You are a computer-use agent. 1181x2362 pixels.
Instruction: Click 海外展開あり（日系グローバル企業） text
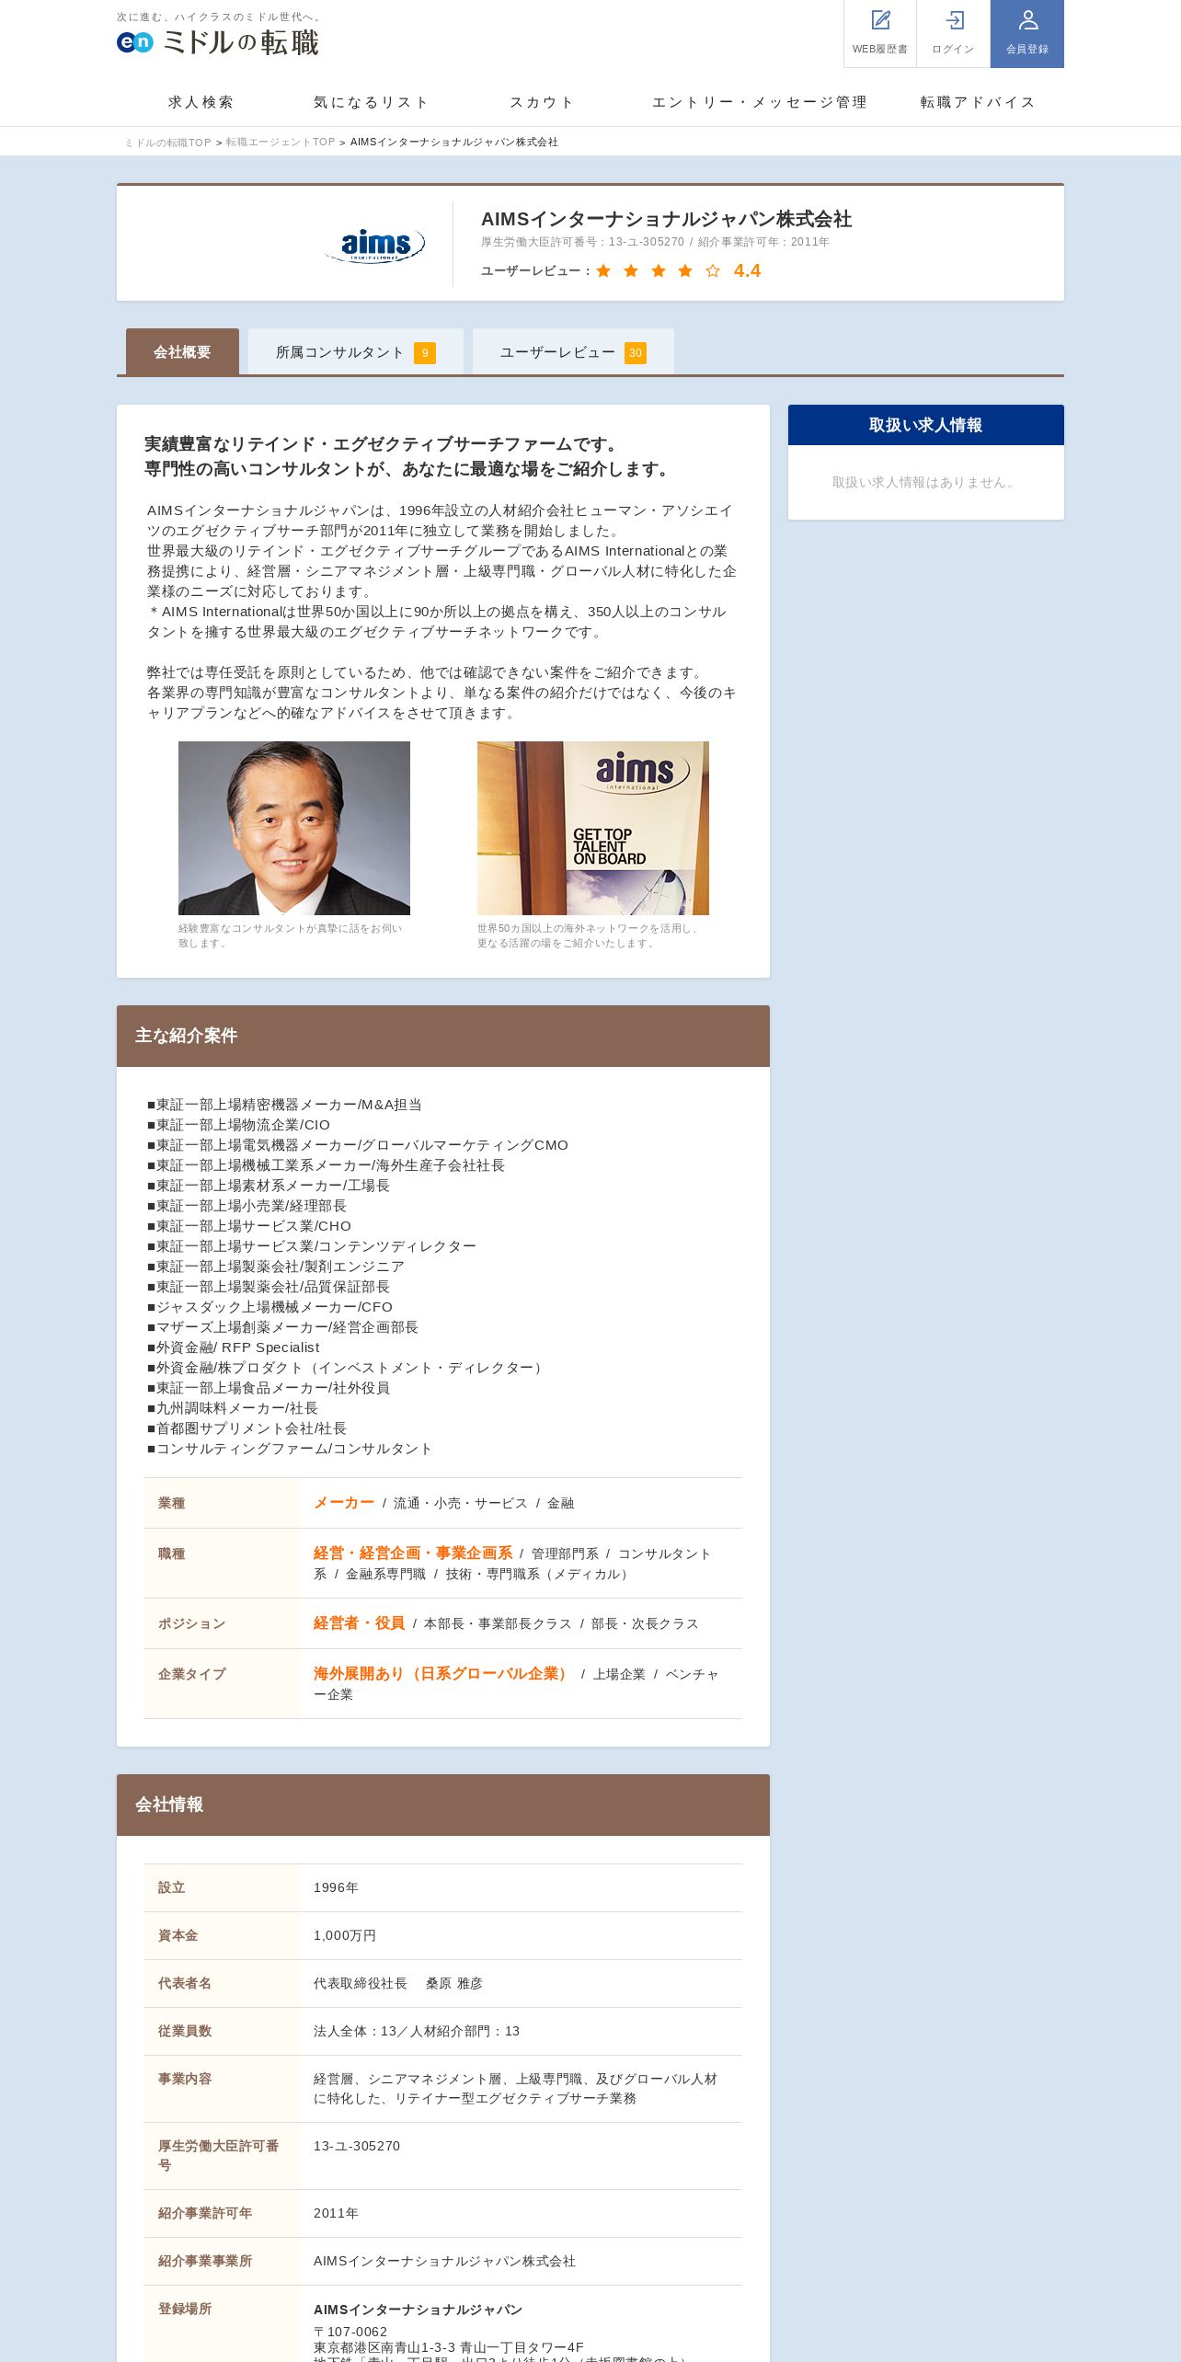pyautogui.click(x=443, y=1674)
